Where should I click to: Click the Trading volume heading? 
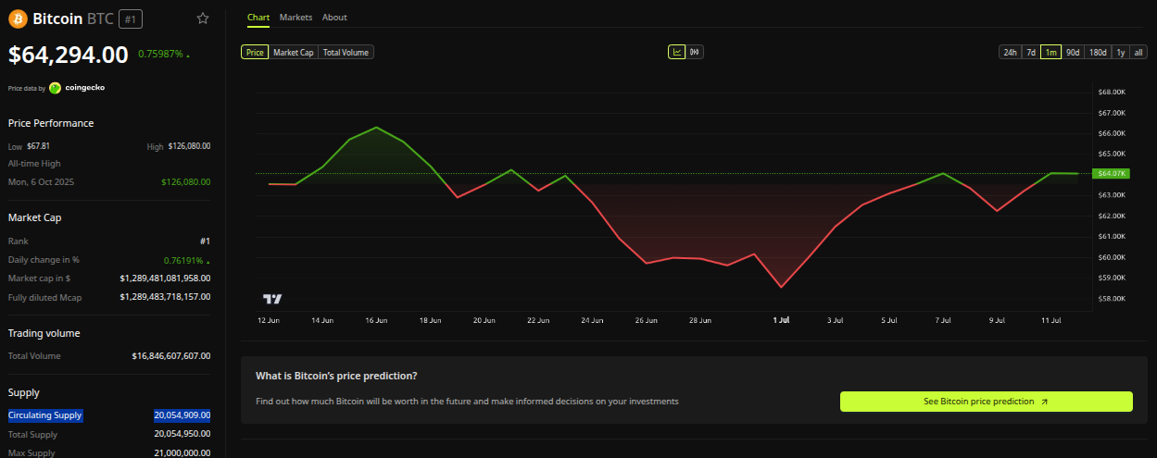point(44,333)
